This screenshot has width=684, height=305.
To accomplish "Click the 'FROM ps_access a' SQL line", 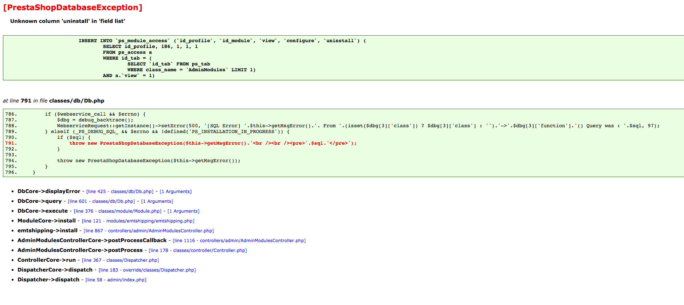I will pyautogui.click(x=127, y=52).
